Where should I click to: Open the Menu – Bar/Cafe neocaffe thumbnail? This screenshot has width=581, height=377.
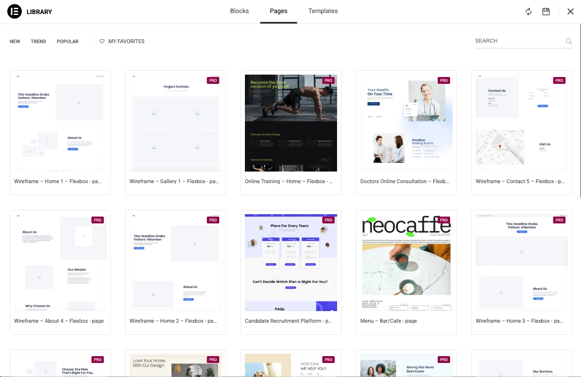click(x=406, y=263)
